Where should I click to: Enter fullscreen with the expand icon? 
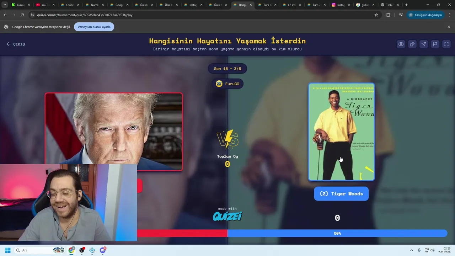click(x=446, y=44)
